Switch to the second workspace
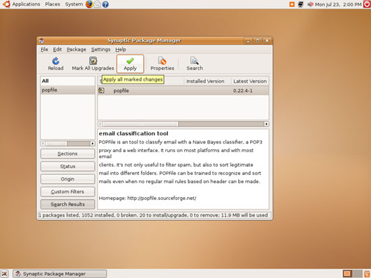 tap(358, 274)
